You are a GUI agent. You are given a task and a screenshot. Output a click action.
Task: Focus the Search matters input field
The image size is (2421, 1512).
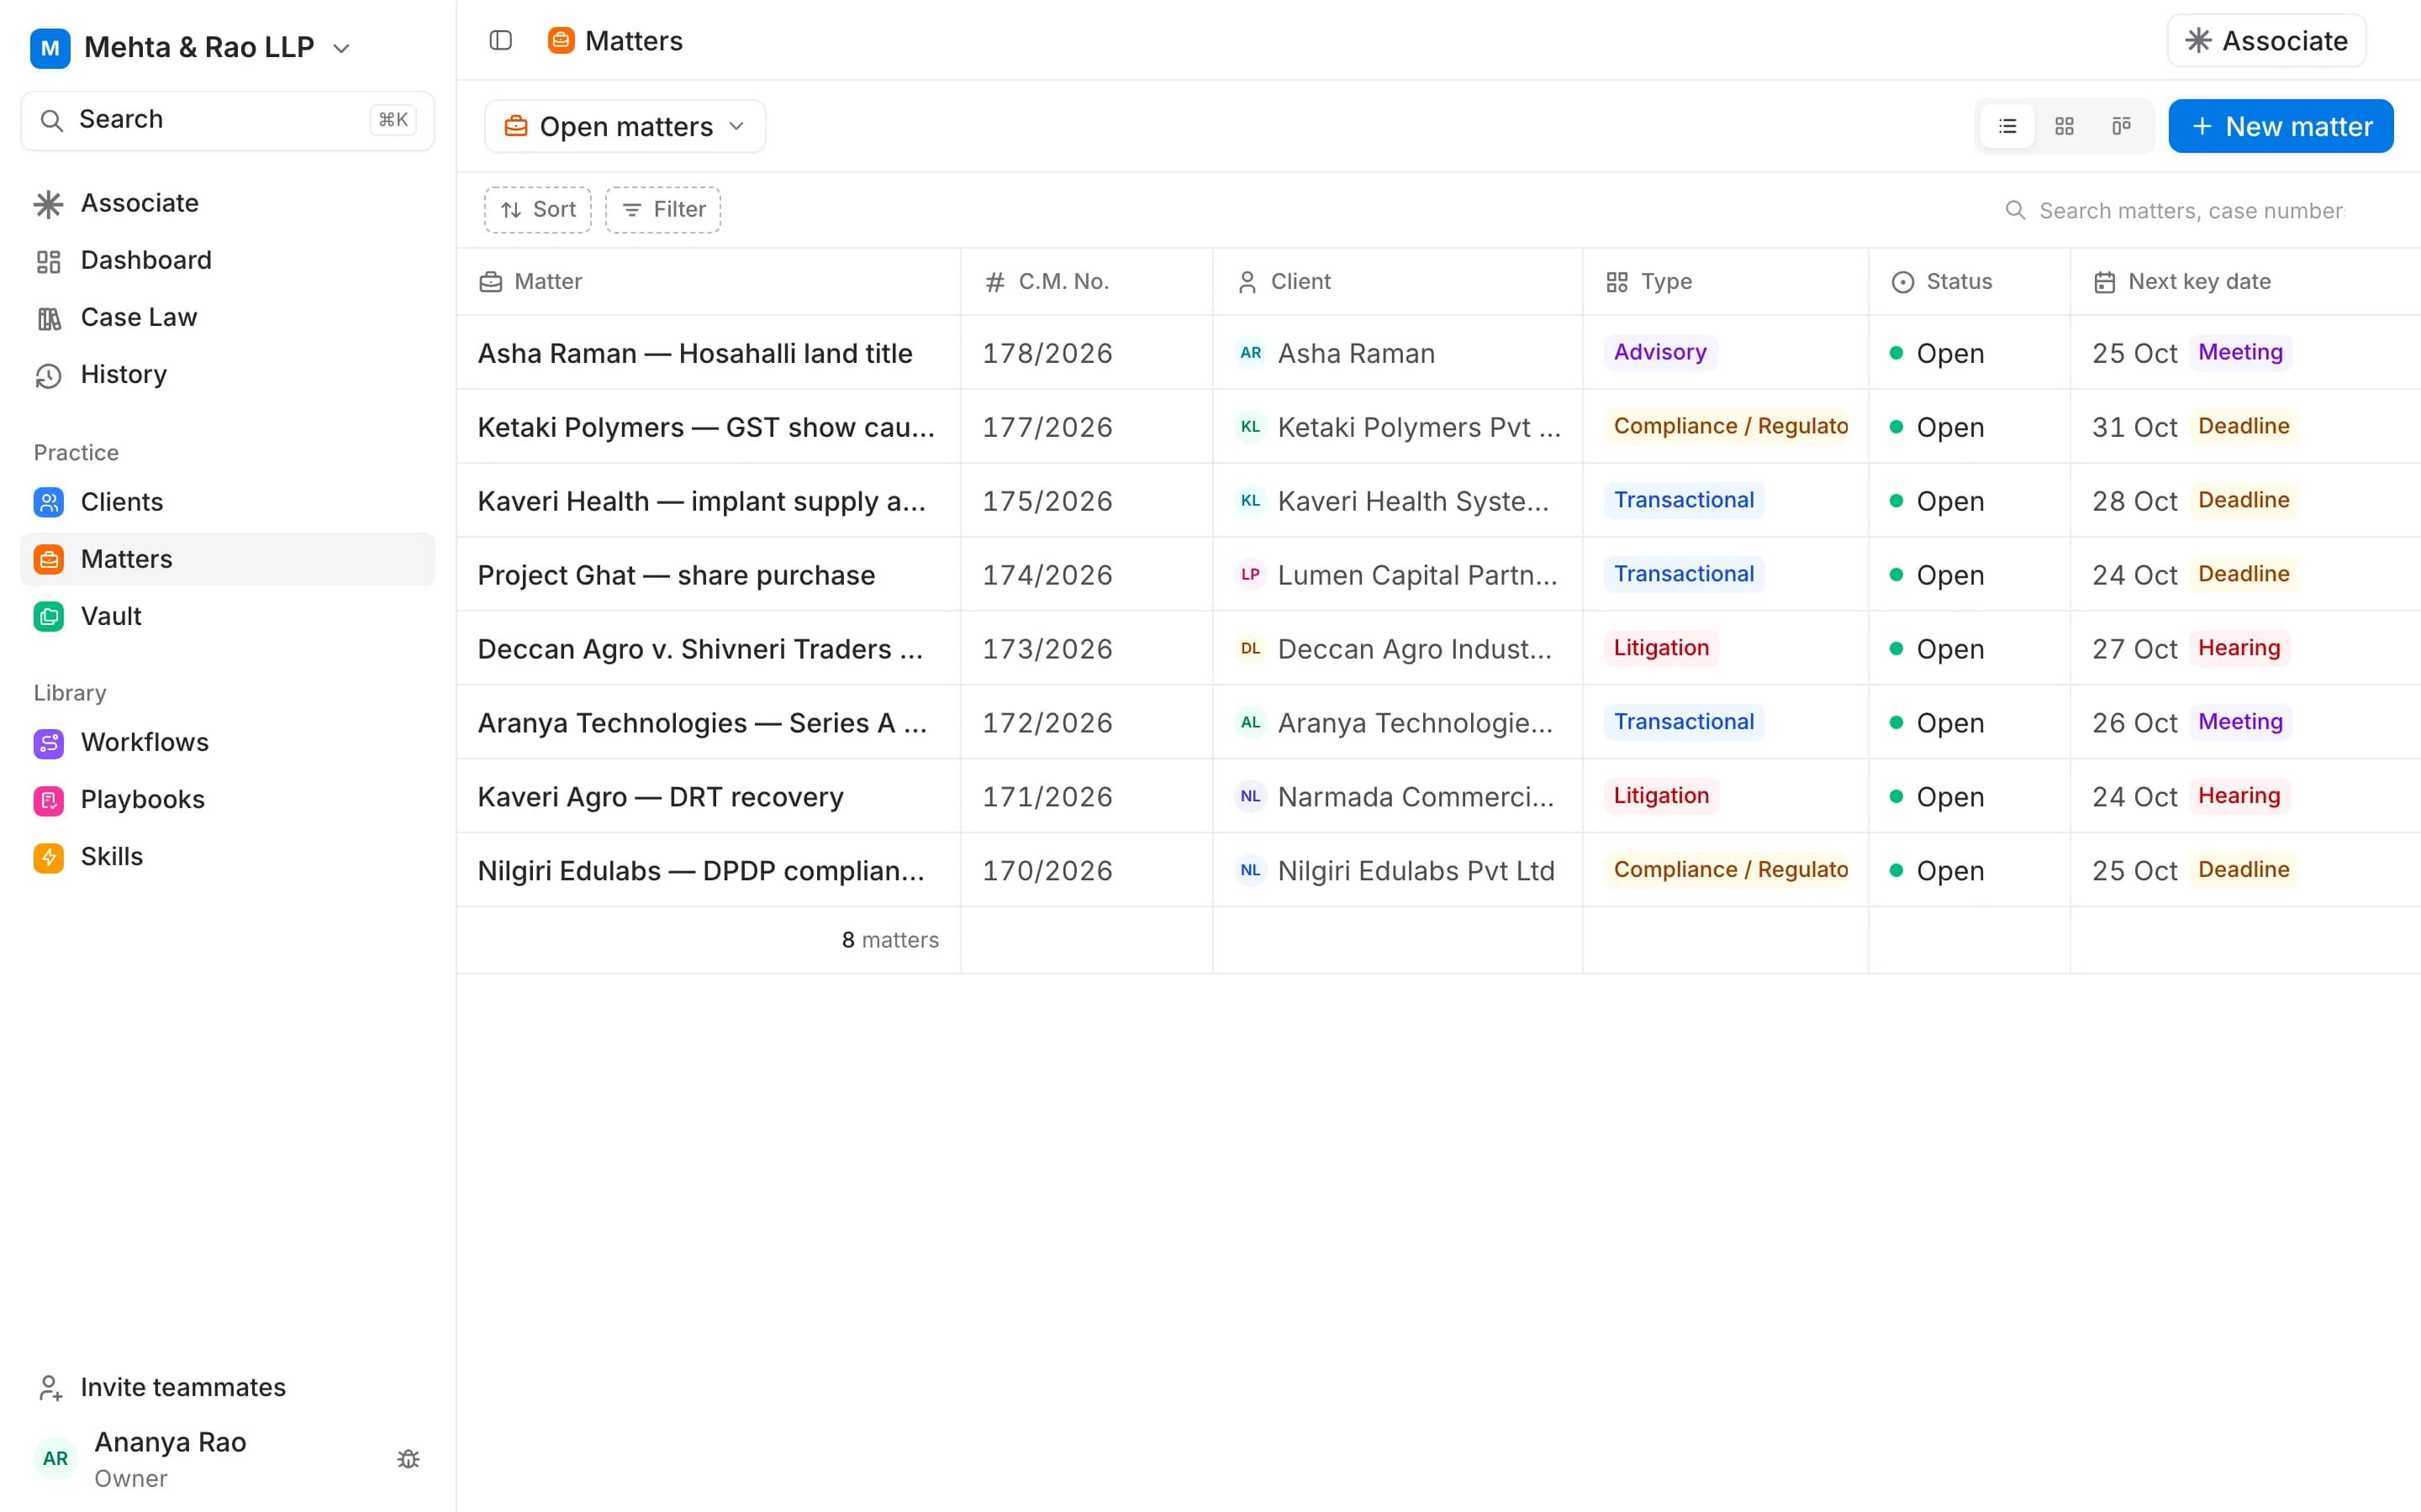[2191, 210]
